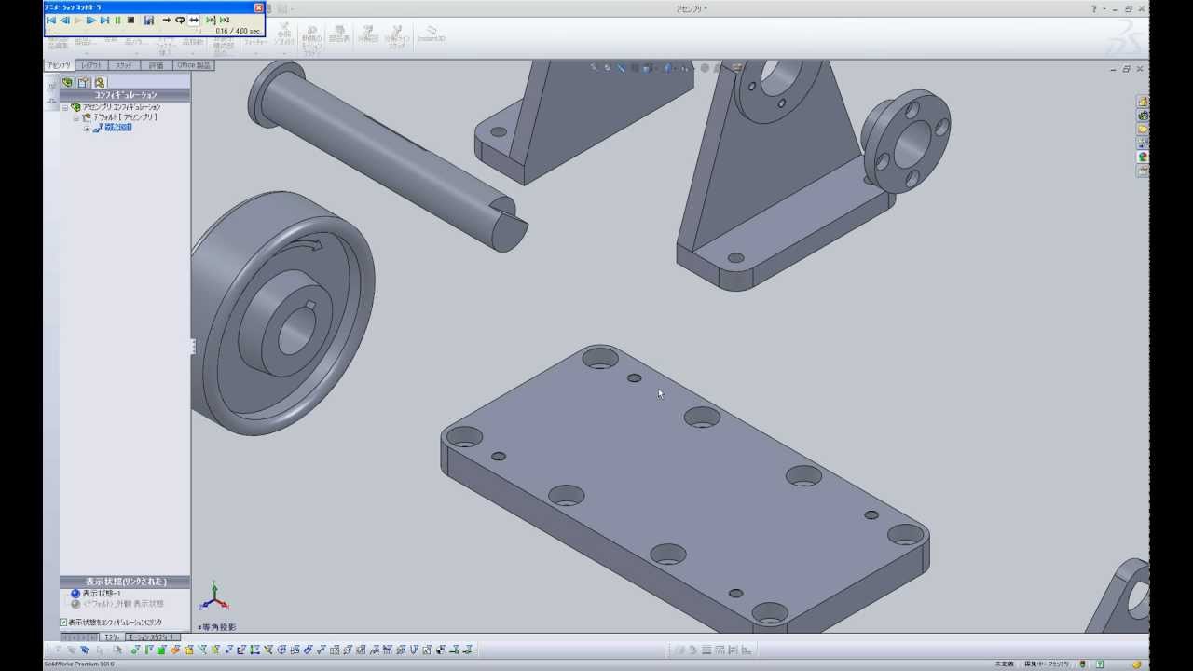Click the sixth task pane icon on right edge

coord(1143,171)
